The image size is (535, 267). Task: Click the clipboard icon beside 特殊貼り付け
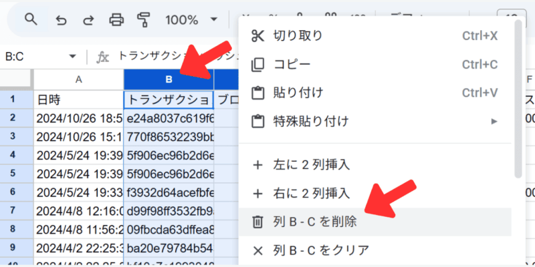257,121
